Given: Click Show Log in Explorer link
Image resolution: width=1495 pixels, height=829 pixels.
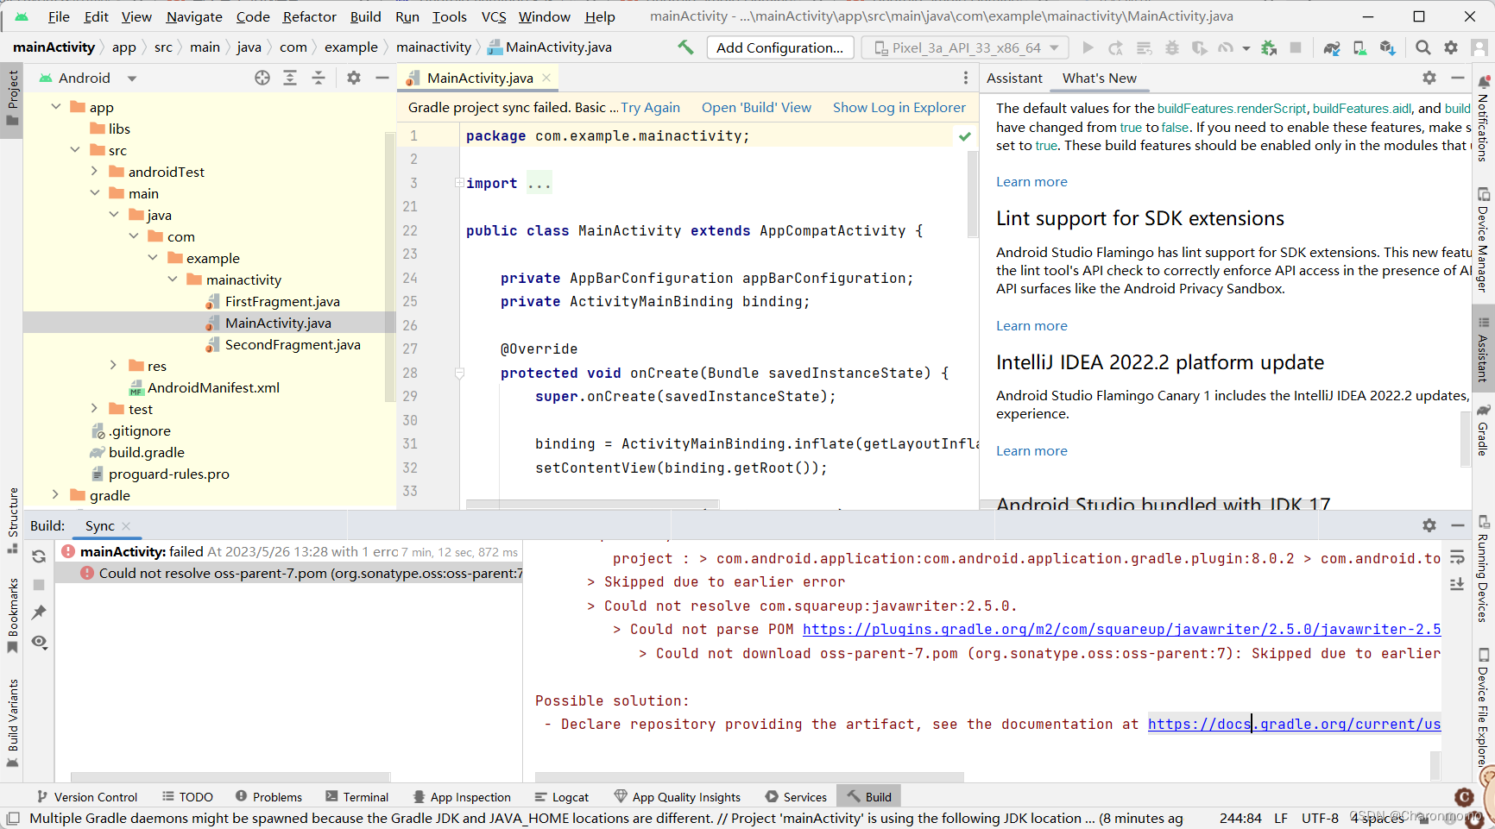Looking at the screenshot, I should pos(899,107).
